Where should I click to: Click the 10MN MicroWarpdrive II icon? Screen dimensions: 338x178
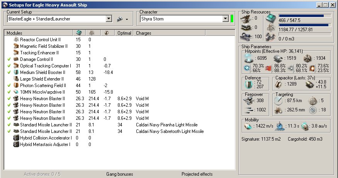(x=16, y=92)
